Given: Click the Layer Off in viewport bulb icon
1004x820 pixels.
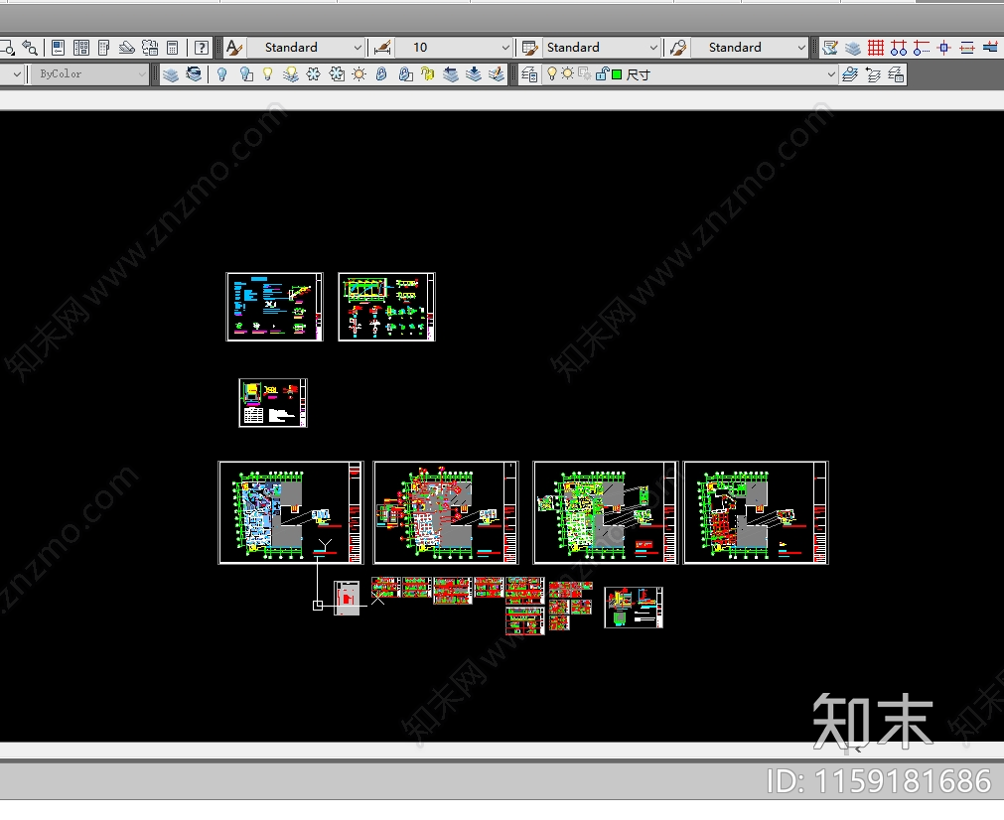Looking at the screenshot, I should pos(244,74).
